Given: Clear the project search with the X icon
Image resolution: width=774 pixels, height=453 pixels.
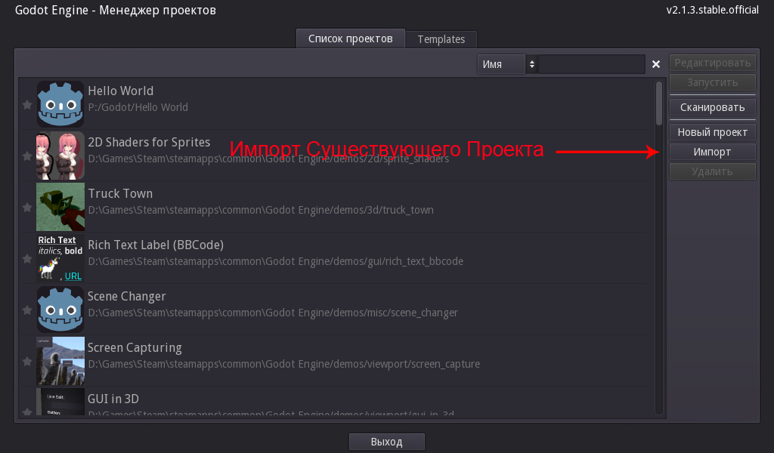Looking at the screenshot, I should pos(656,64).
